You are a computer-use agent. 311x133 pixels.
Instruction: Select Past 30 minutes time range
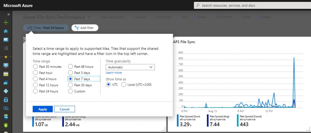coord(35,66)
